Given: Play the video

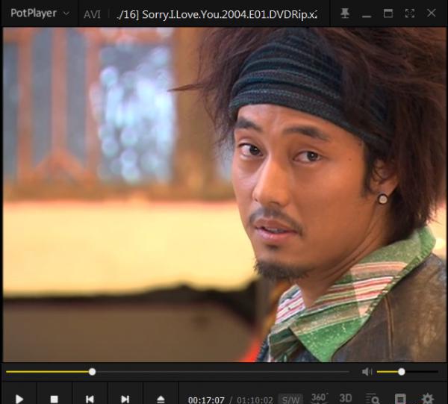Looking at the screenshot, I should [x=19, y=399].
